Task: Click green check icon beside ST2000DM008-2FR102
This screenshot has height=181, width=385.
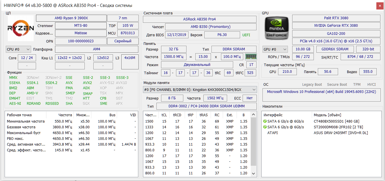Action: coord(265,127)
